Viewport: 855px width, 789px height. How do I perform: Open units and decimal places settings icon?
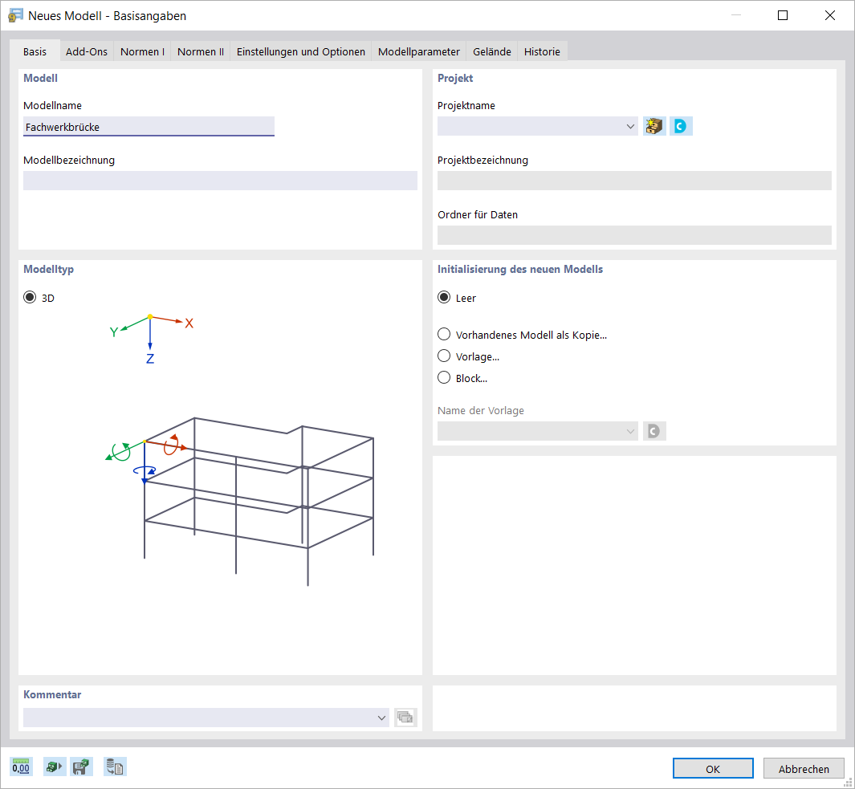click(21, 767)
